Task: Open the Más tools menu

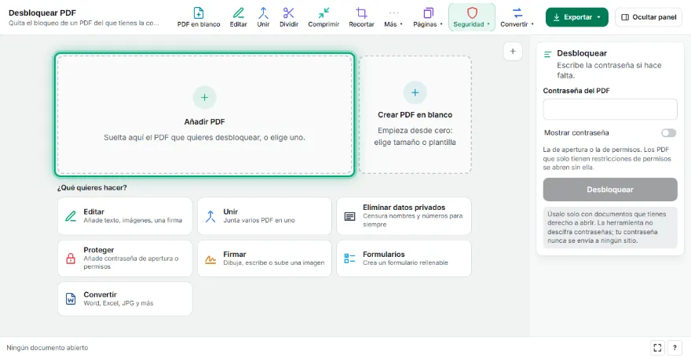Action: pos(393,17)
